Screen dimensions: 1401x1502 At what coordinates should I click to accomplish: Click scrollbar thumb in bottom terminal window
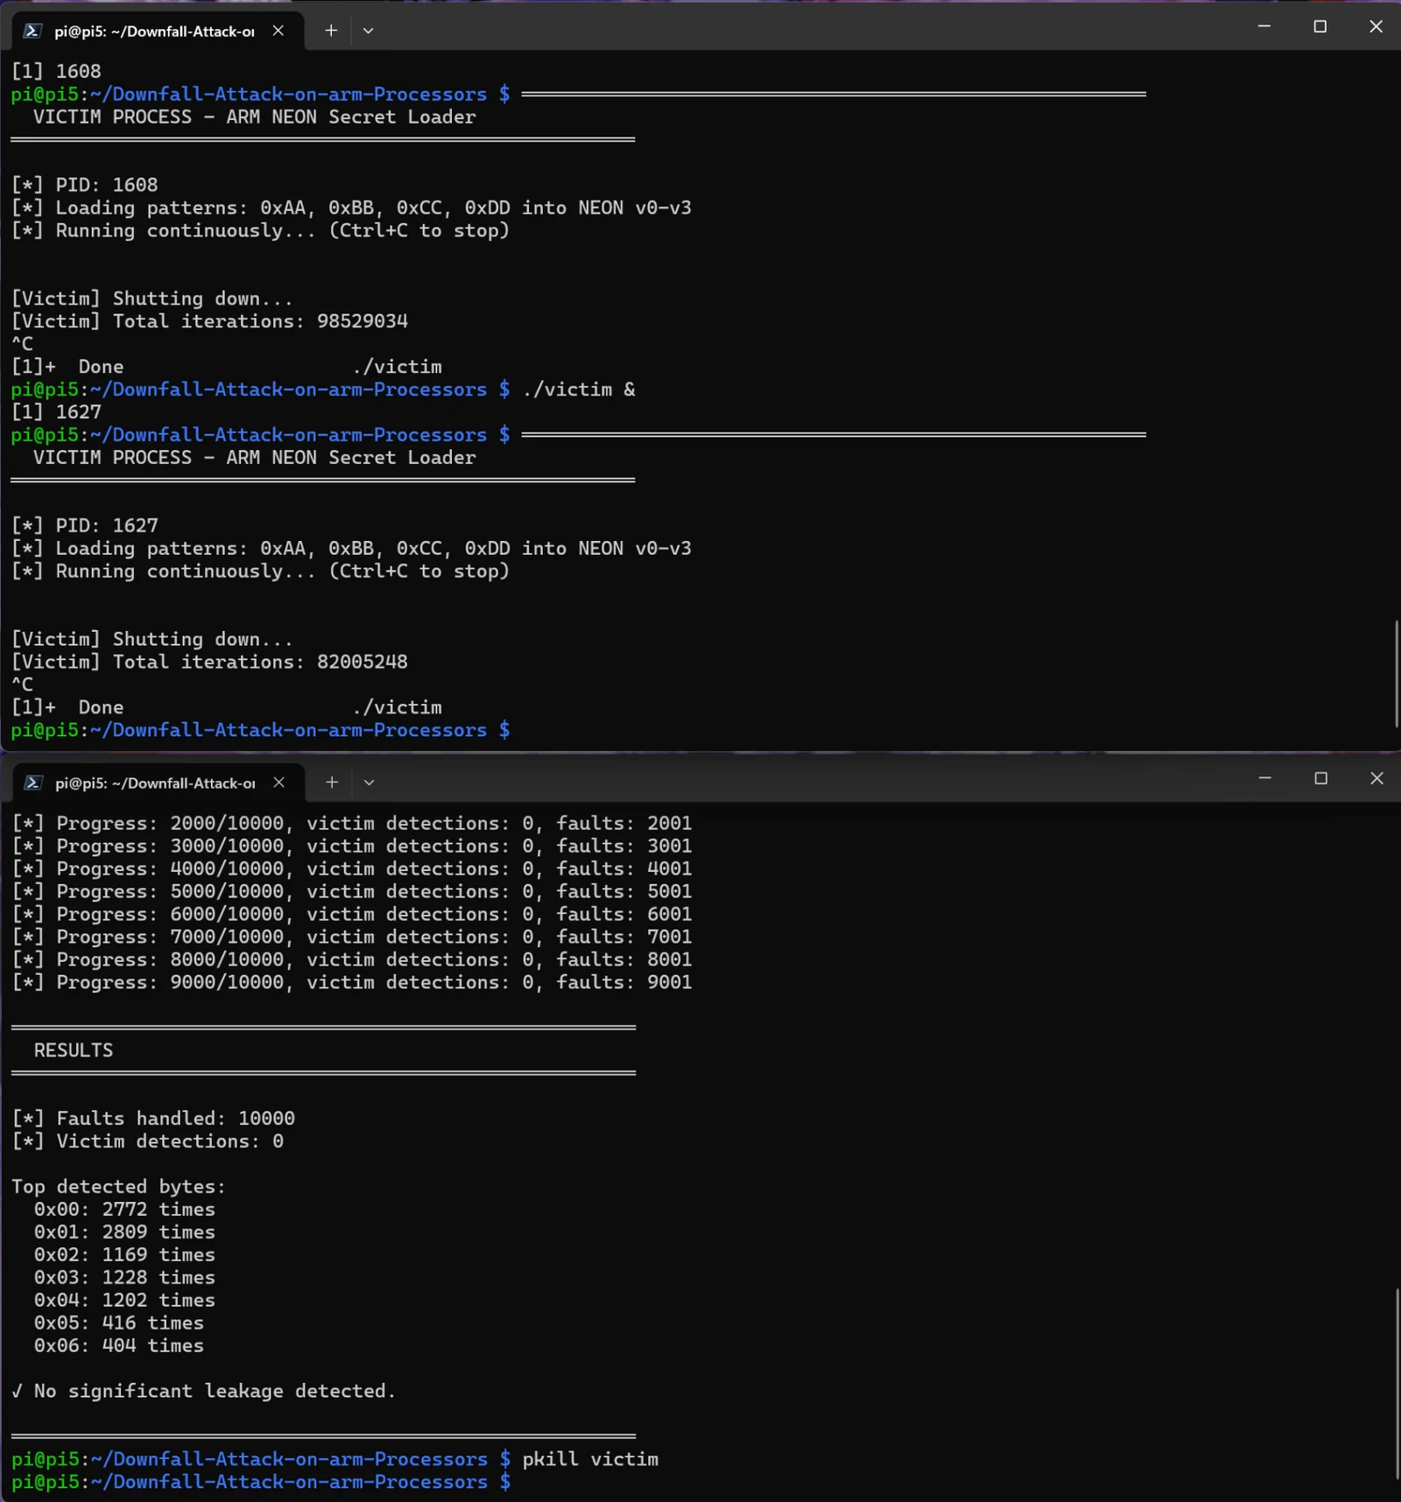click(x=1397, y=1383)
